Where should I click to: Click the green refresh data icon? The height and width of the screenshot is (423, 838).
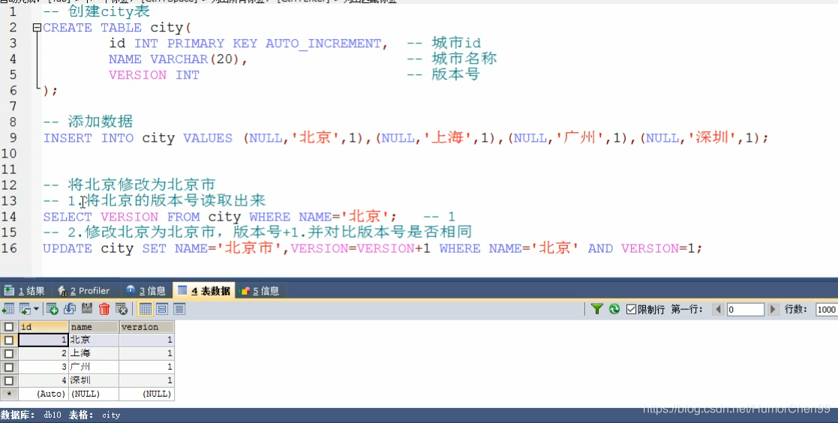pyautogui.click(x=614, y=309)
